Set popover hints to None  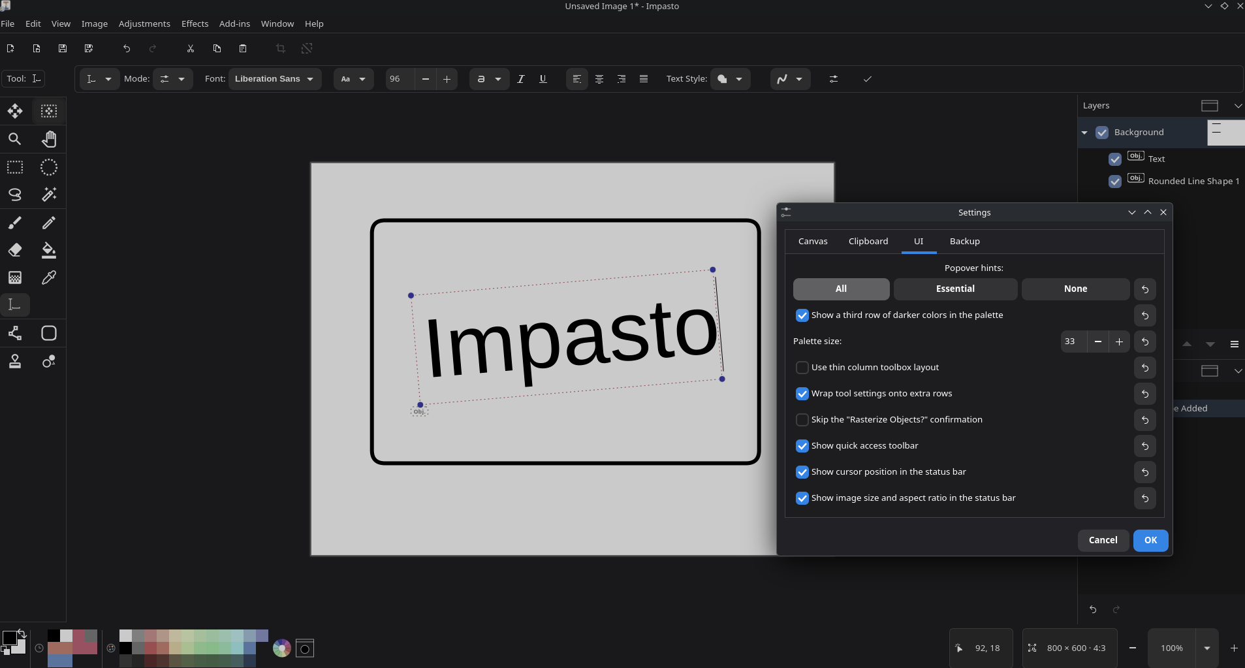point(1075,289)
